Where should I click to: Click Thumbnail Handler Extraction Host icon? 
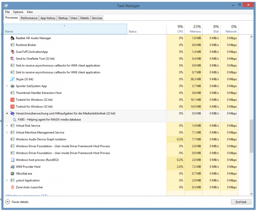point(12,93)
